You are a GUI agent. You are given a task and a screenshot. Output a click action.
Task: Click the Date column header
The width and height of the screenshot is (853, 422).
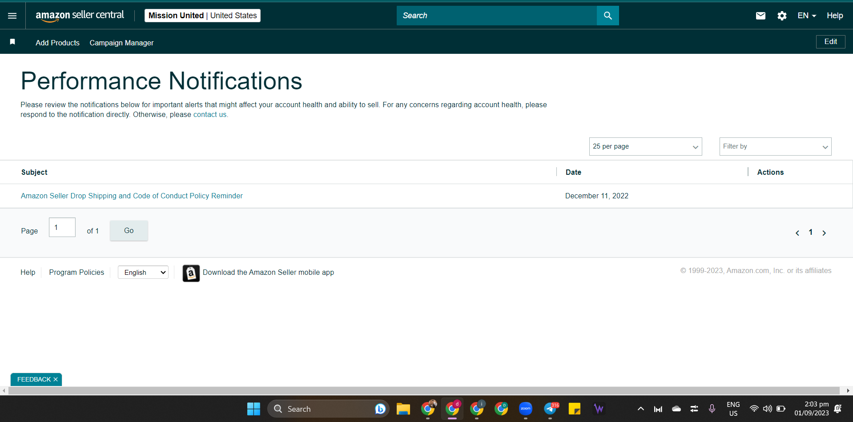573,173
